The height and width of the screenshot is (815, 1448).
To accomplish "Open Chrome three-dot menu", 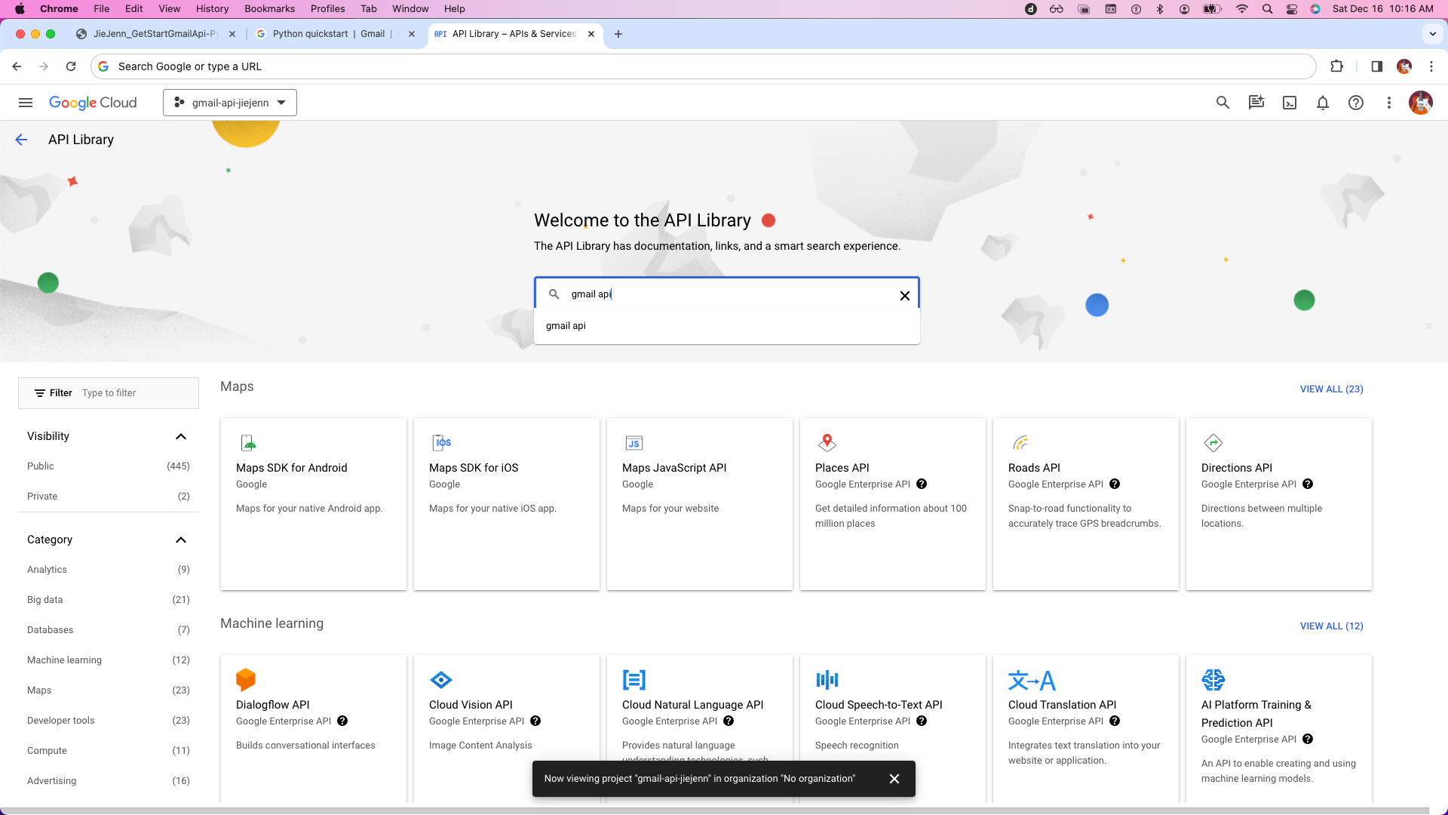I will 1431,66.
